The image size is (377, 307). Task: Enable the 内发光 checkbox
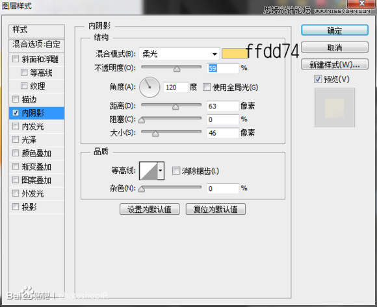16,126
